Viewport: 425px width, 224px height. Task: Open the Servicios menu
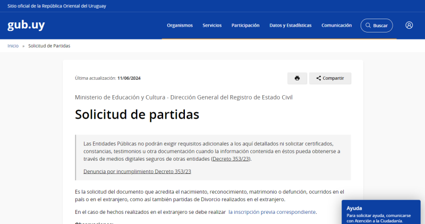coord(212,26)
